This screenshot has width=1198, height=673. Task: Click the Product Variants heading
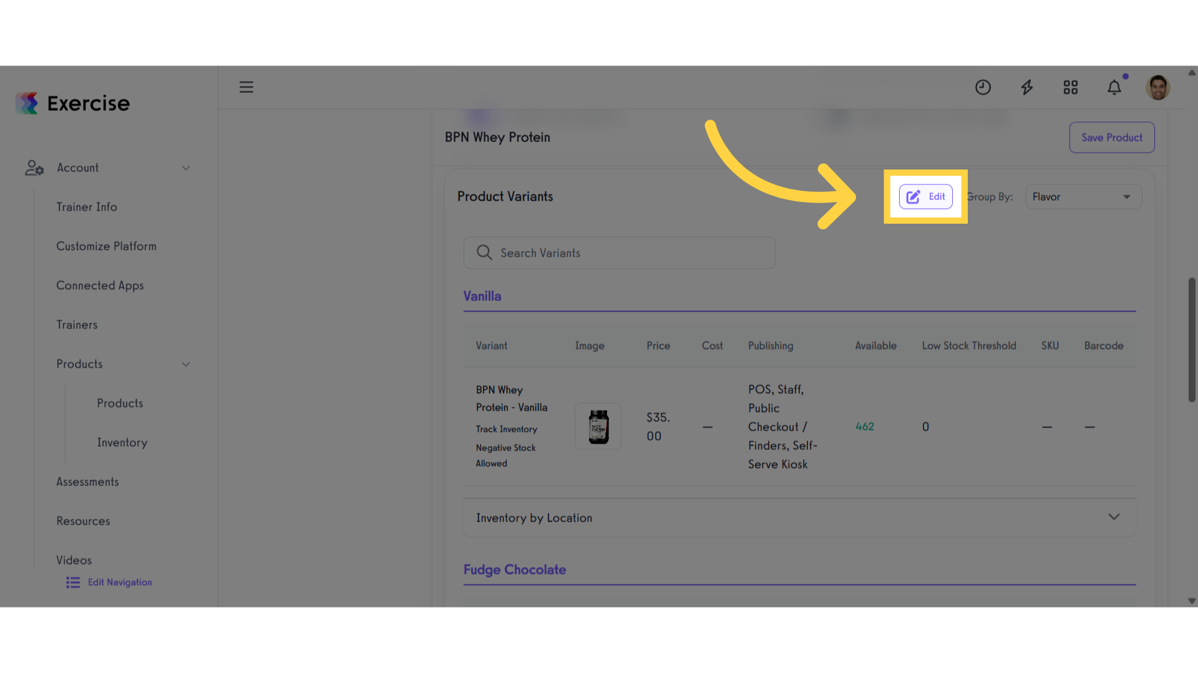pos(505,196)
